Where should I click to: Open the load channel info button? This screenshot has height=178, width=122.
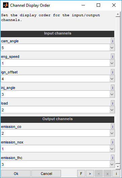[x=113, y=103]
